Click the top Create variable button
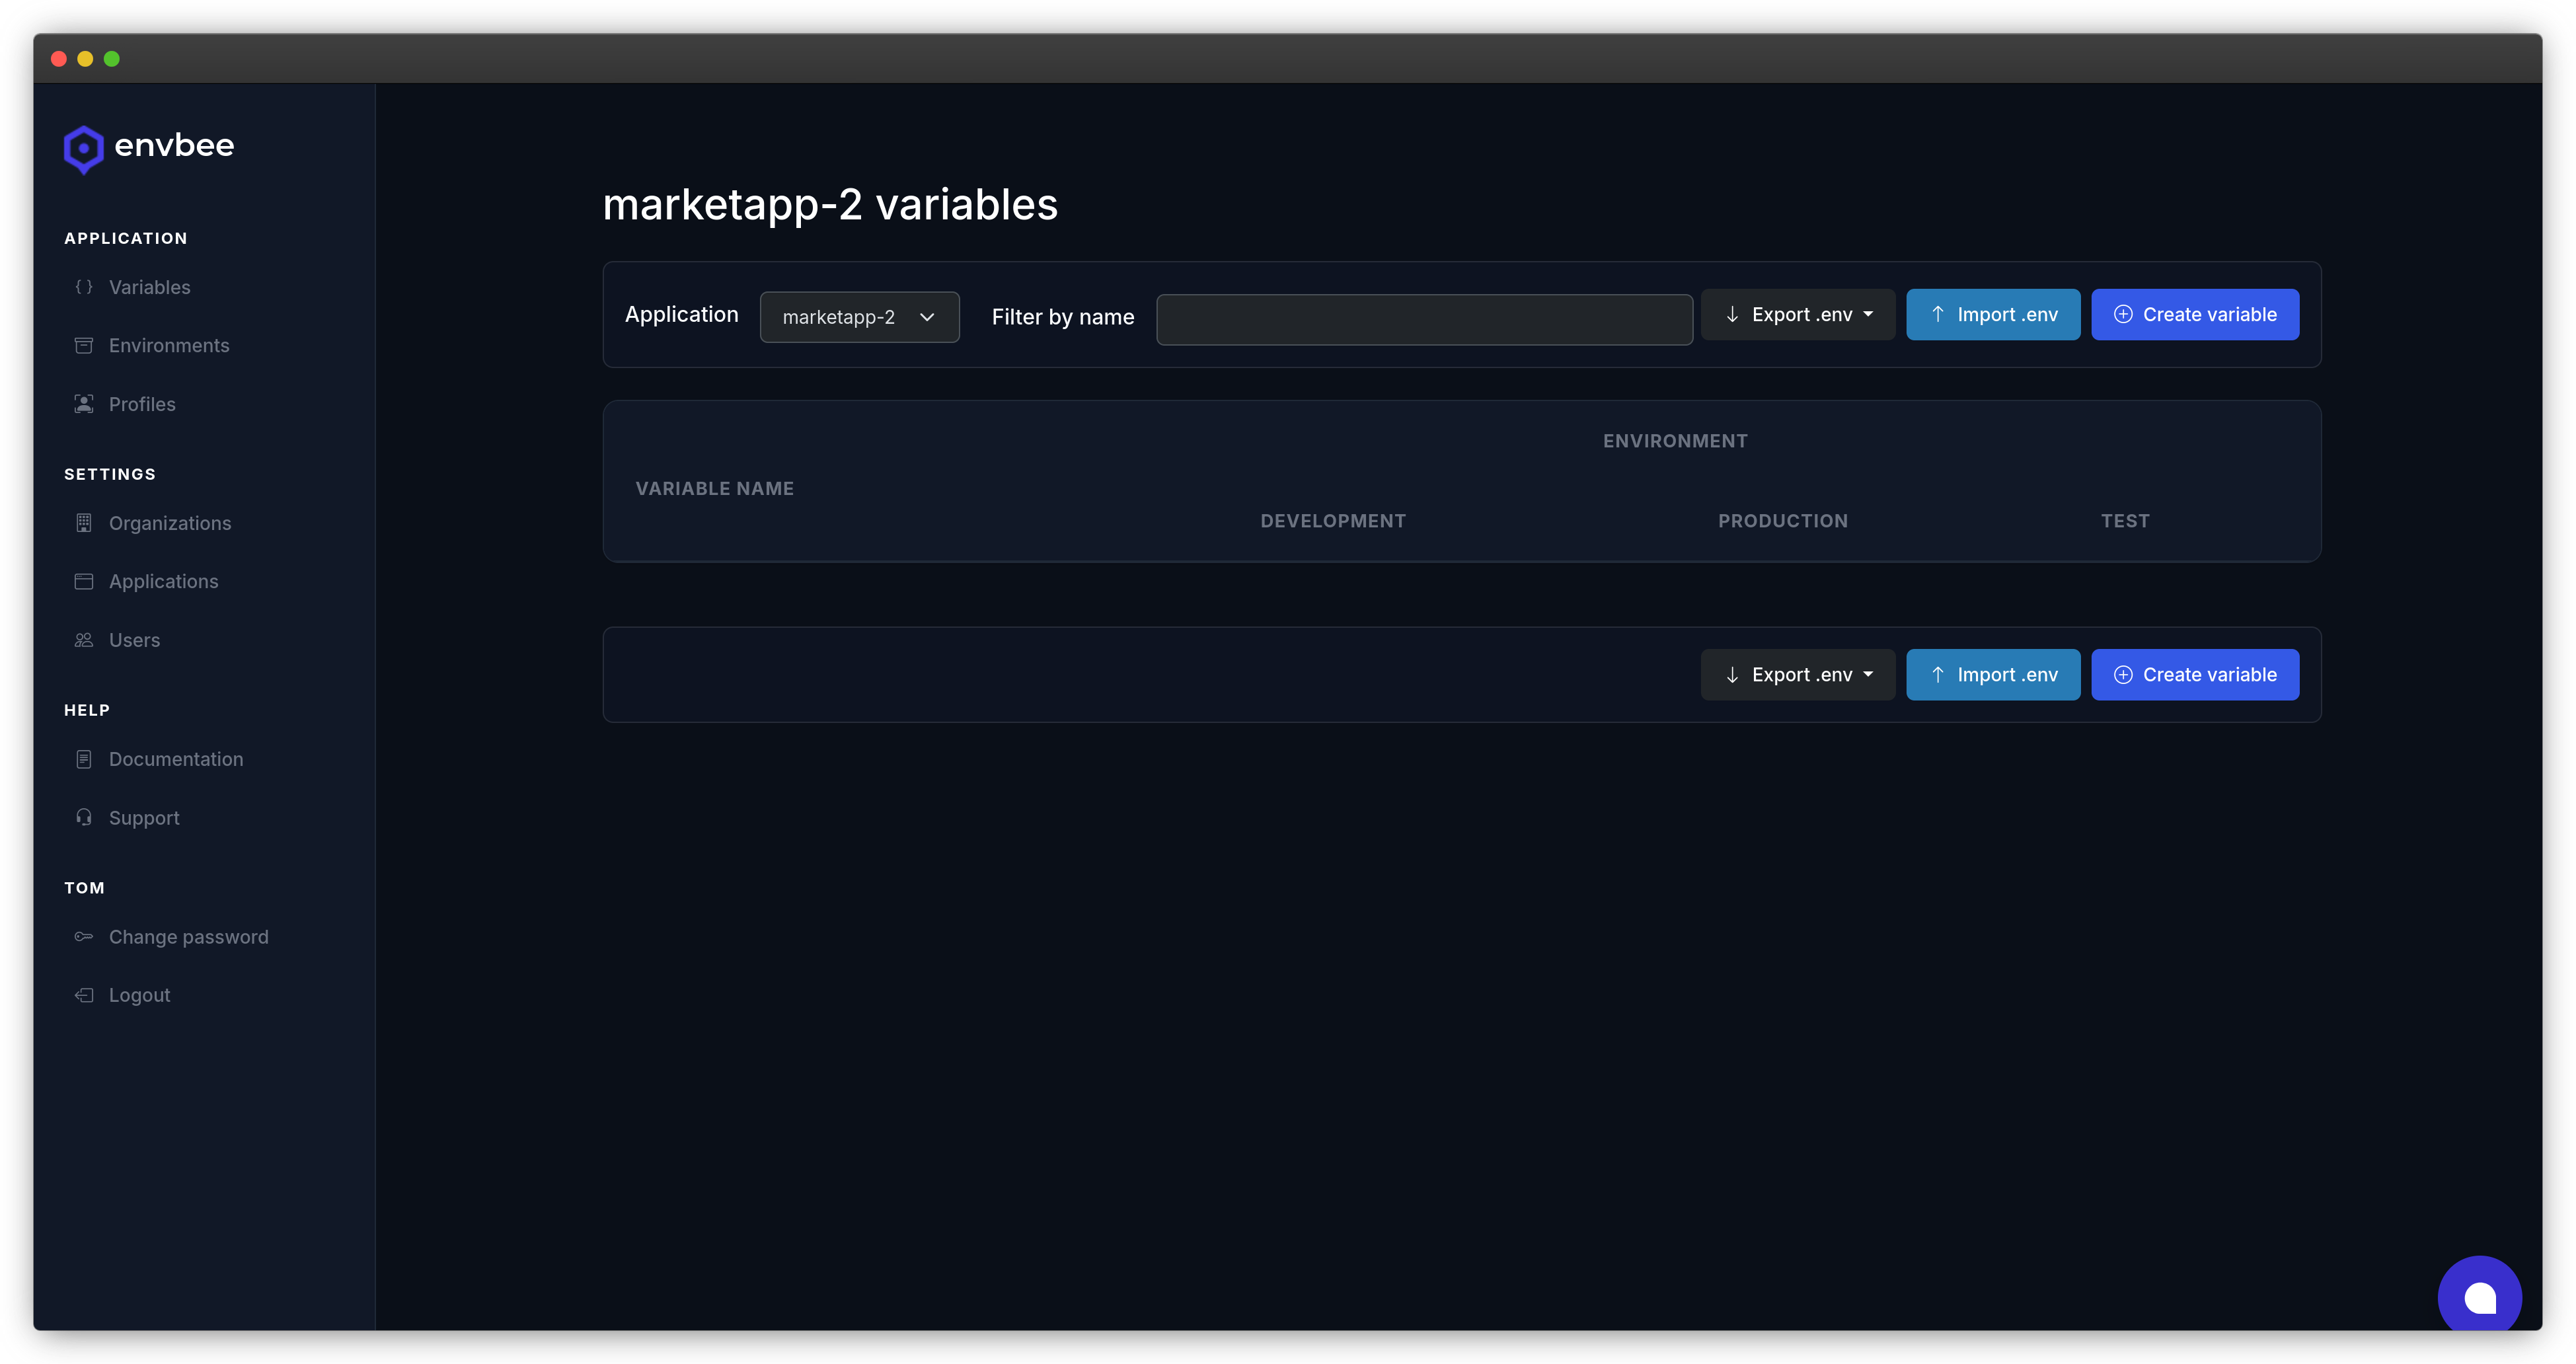The width and height of the screenshot is (2576, 1364). pyautogui.click(x=2195, y=314)
